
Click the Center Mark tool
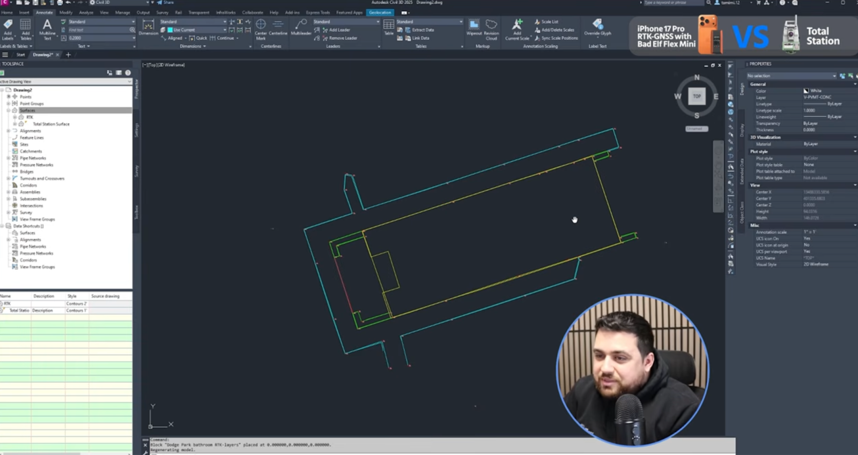261,29
